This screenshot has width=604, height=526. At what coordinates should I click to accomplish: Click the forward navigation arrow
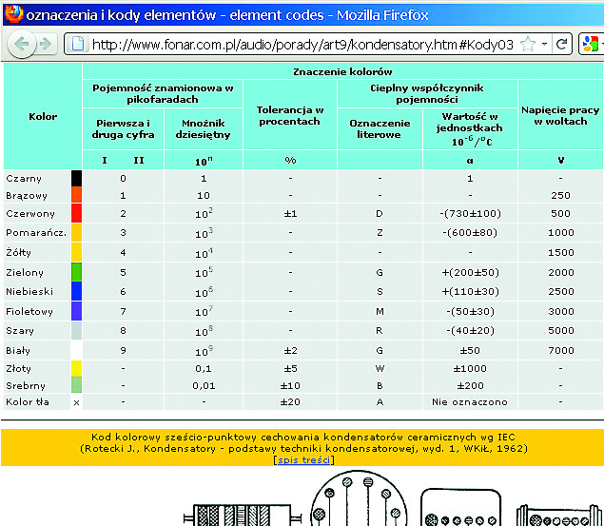[x=46, y=44]
